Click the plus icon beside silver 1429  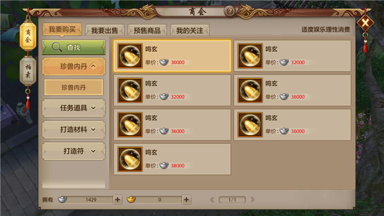click(117, 199)
